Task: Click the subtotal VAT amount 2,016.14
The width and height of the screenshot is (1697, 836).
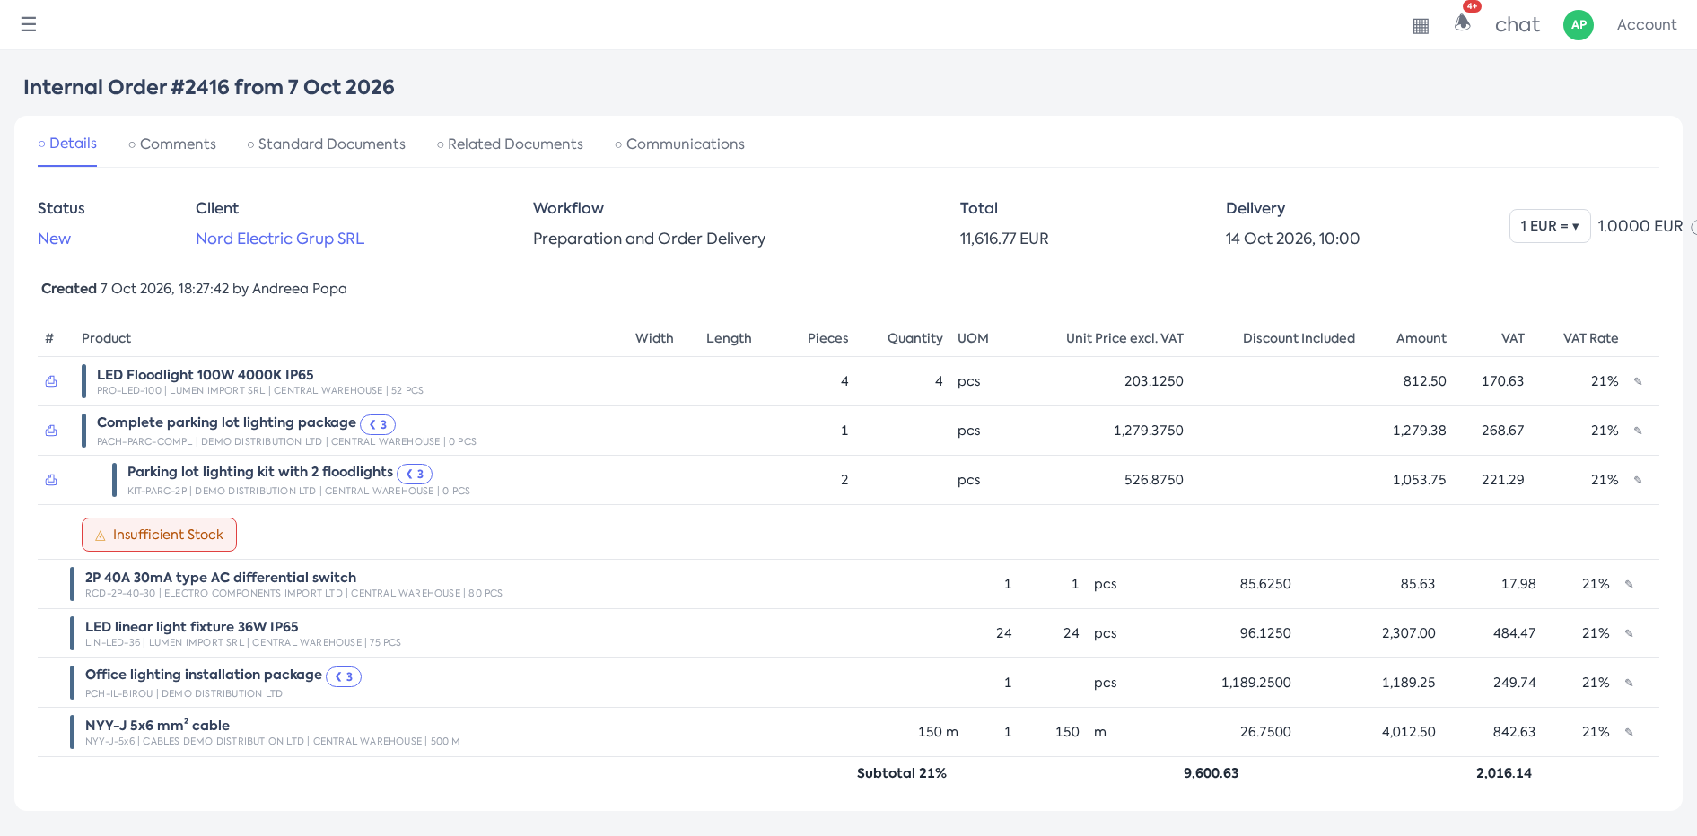Action: pyautogui.click(x=1503, y=773)
